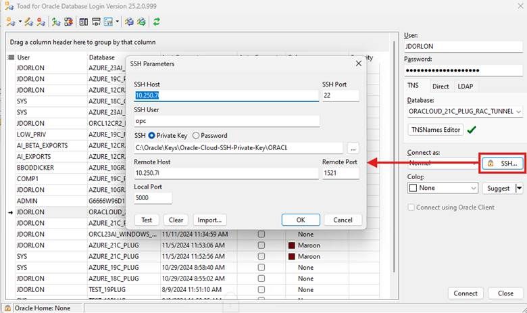Toggle checkbox in JDORLON TEST_19PLUG row
Viewport: 527px width, 313px height.
click(x=261, y=289)
